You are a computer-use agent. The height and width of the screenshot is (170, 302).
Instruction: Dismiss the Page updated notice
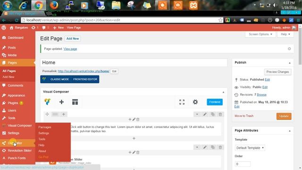click(x=289, y=49)
